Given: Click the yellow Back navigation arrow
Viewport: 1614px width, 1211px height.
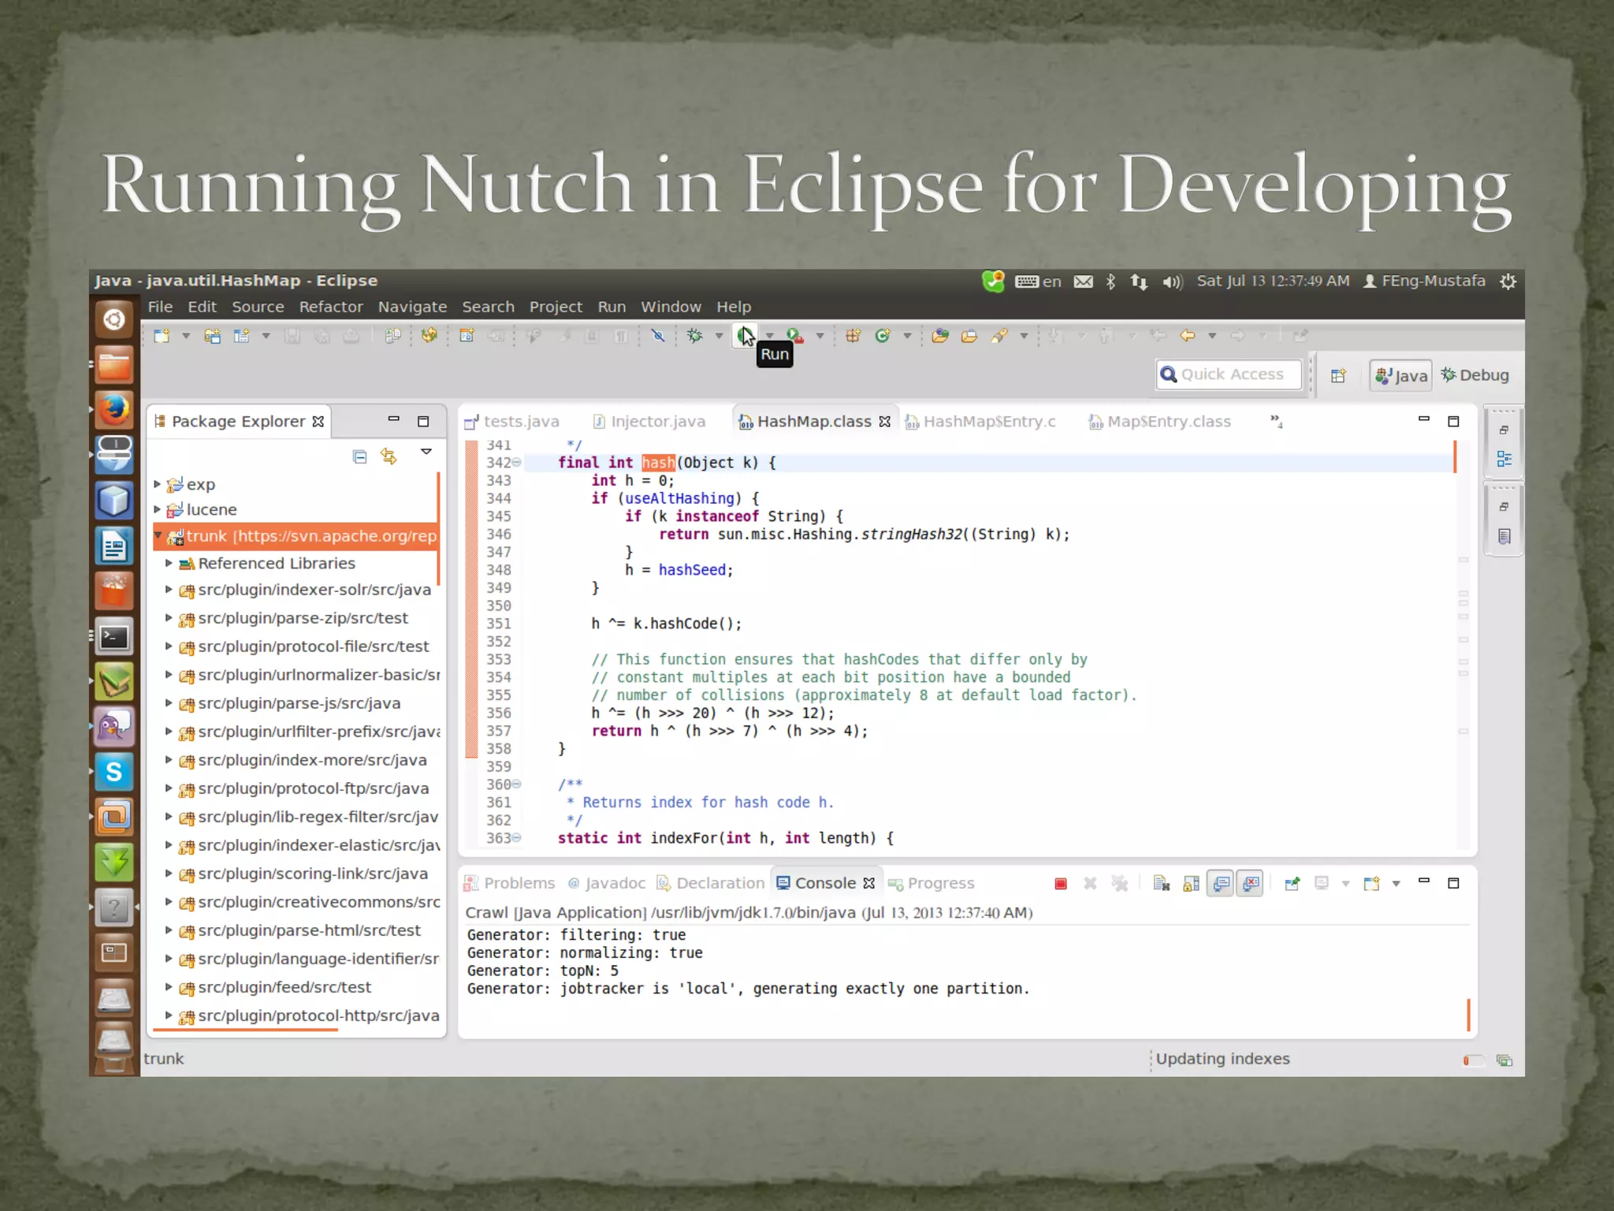Looking at the screenshot, I should click(x=1187, y=336).
